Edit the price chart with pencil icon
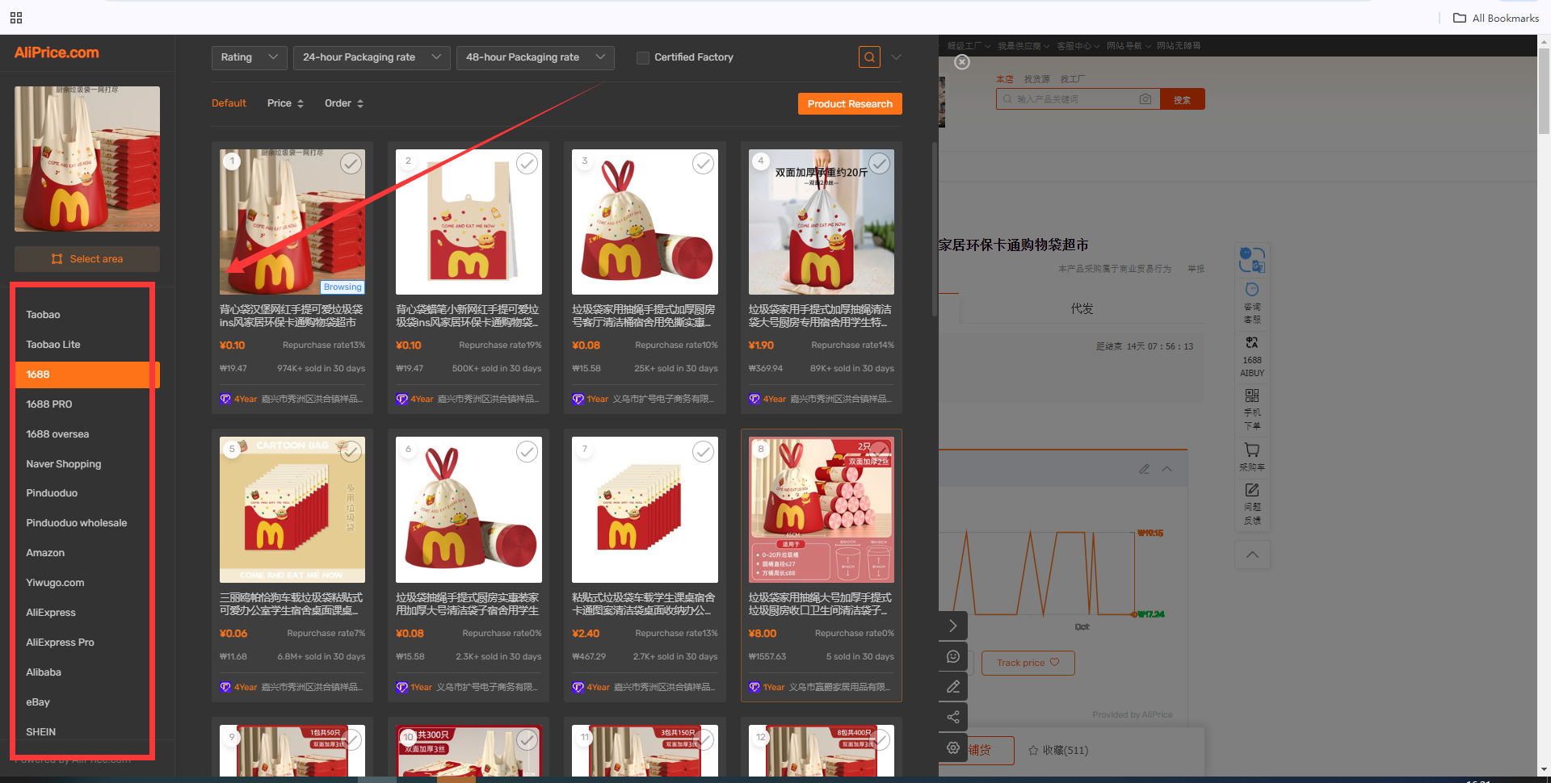This screenshot has height=783, width=1551. (x=1145, y=469)
